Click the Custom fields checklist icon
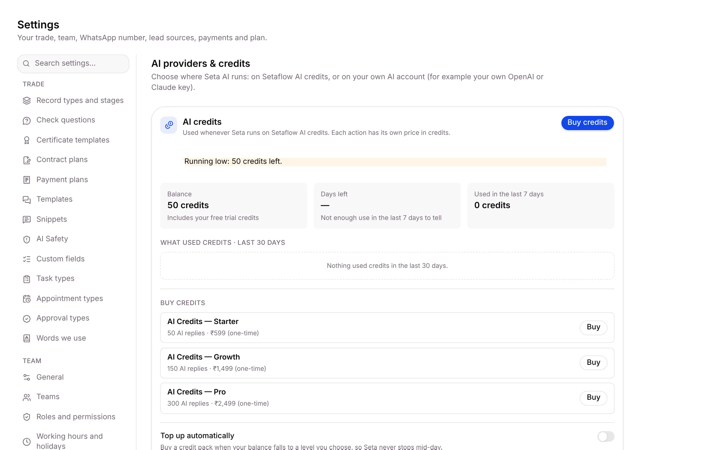Image resolution: width=715 pixels, height=450 pixels. pos(27,259)
